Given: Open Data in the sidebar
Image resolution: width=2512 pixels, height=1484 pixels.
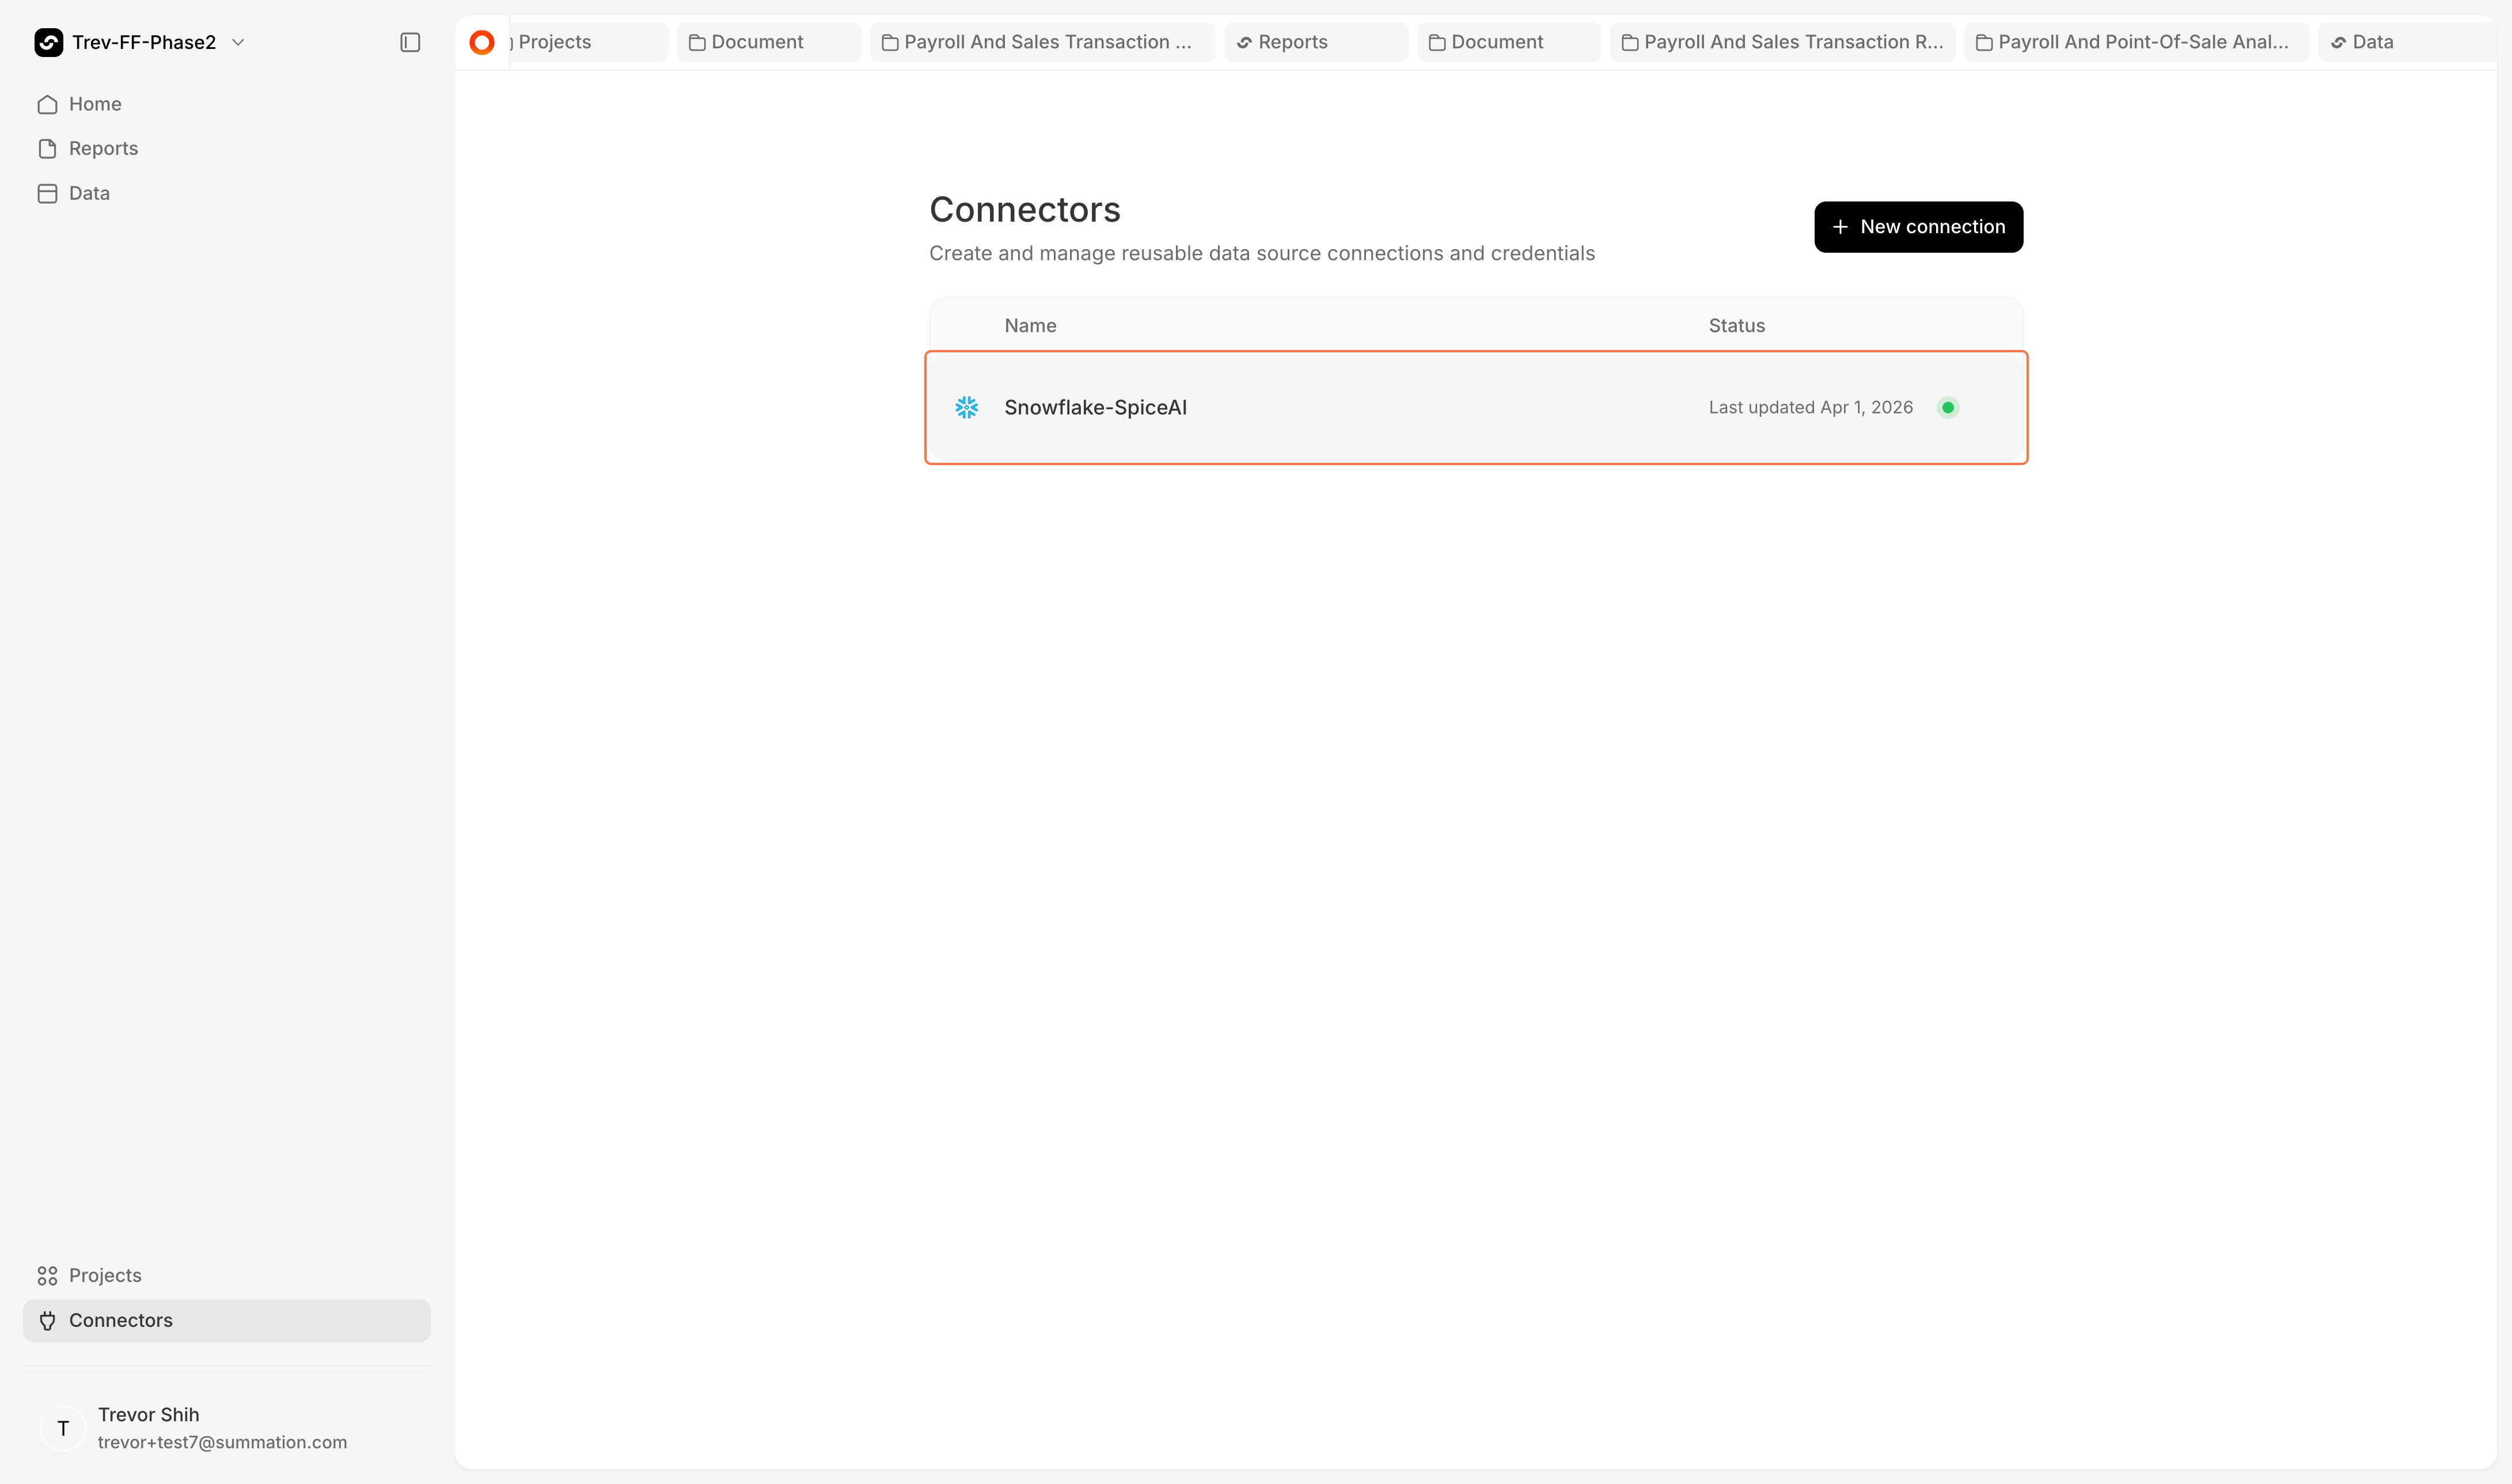Looking at the screenshot, I should click(x=226, y=193).
